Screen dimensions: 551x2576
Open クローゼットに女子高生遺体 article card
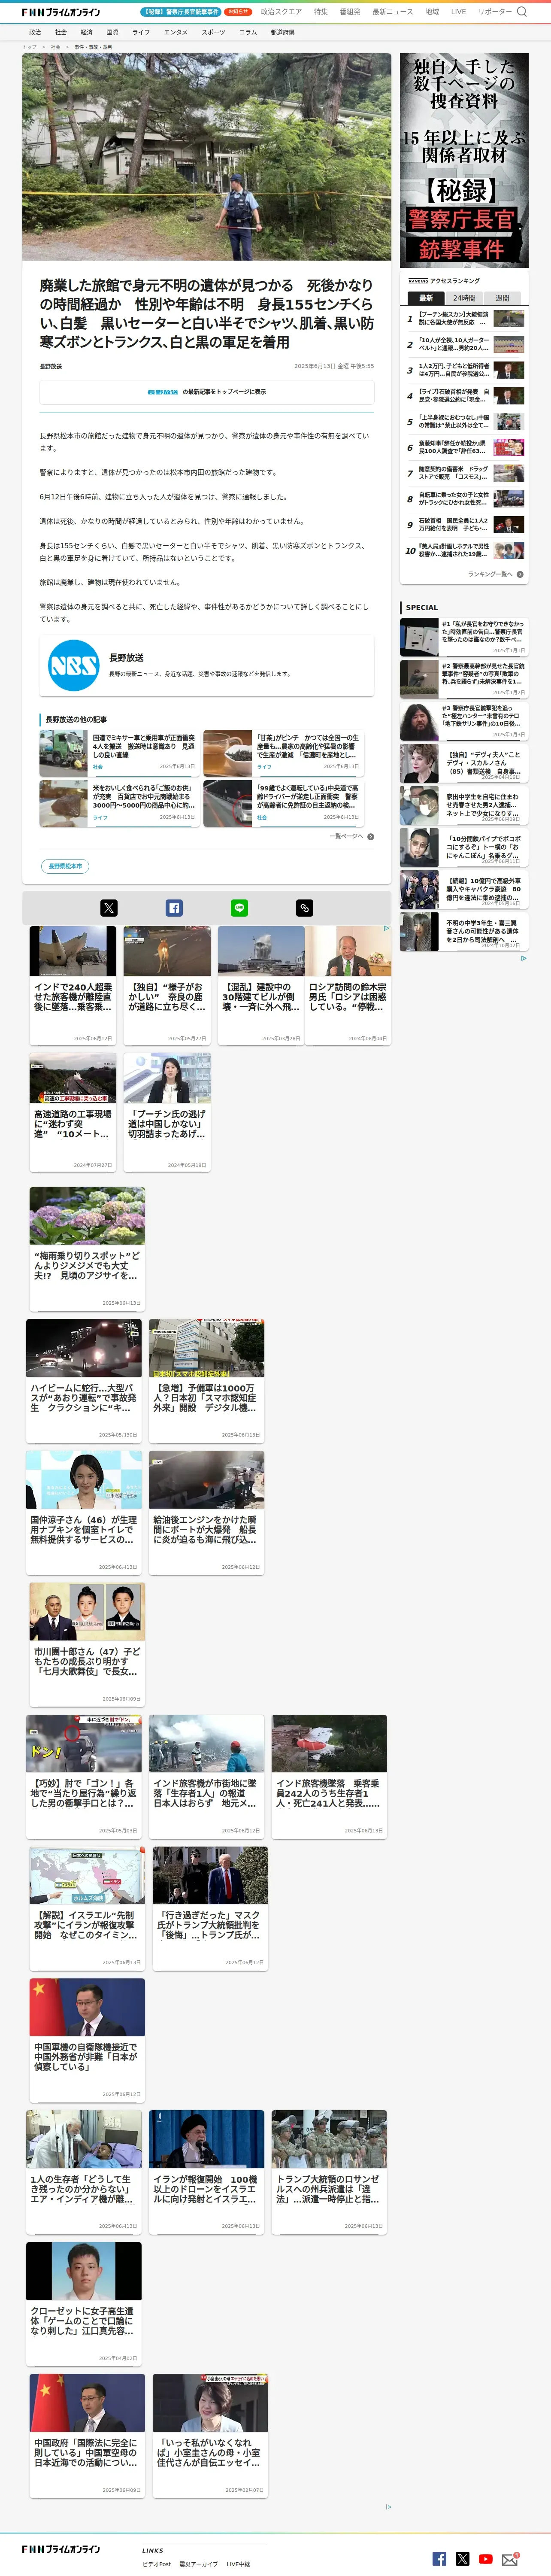tap(84, 2304)
